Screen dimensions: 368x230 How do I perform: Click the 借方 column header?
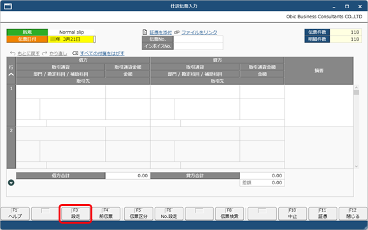pyautogui.click(x=83, y=60)
